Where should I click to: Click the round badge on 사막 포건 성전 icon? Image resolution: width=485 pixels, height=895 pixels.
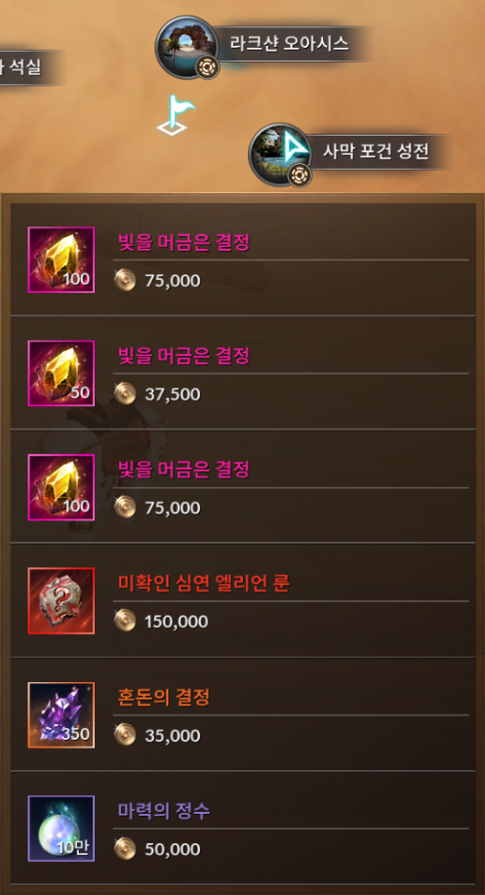pyautogui.click(x=300, y=175)
